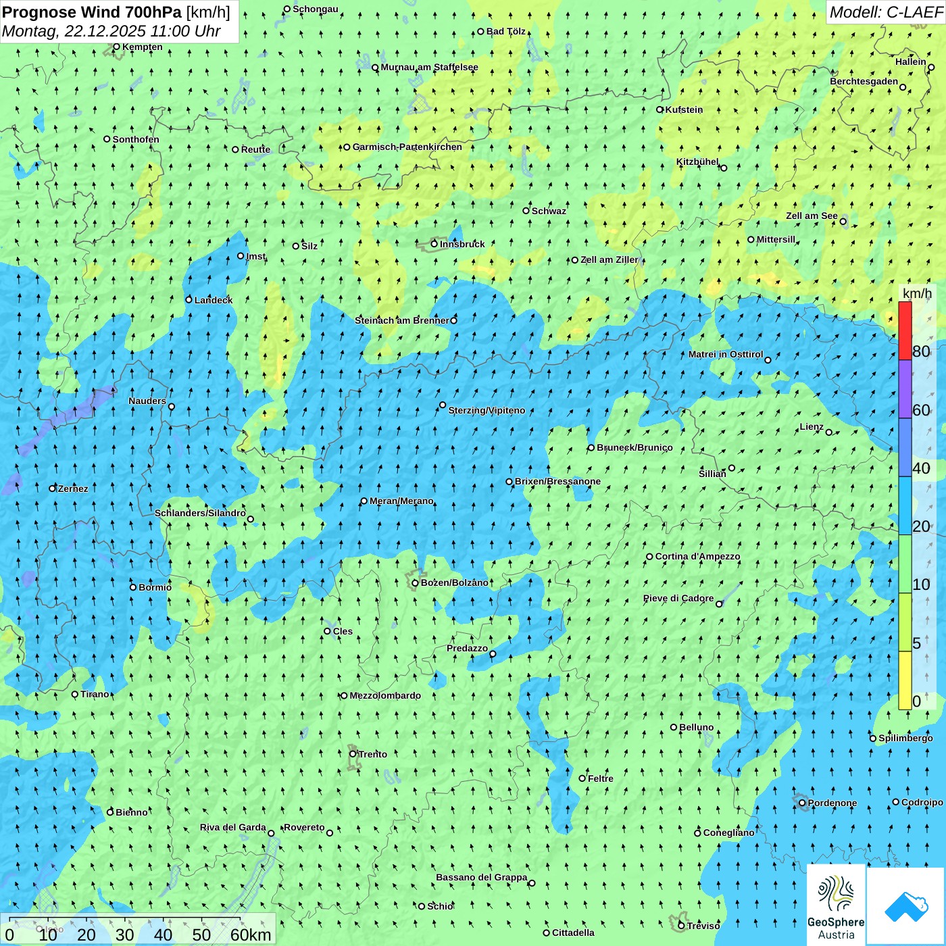Click the Feltre location marker
946x946 pixels.
tap(582, 778)
